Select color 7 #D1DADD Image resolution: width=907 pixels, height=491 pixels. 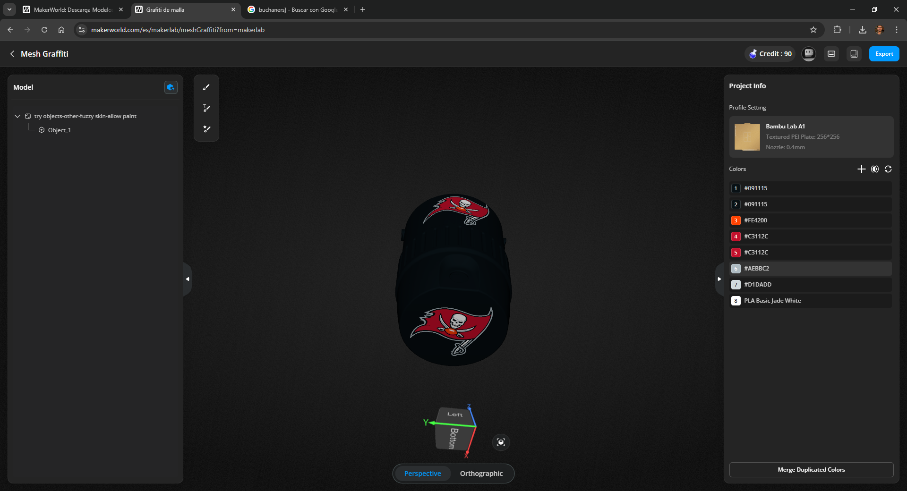(x=811, y=285)
